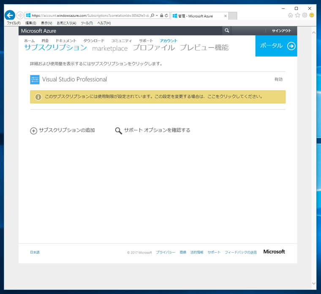Open Visual Studio Professional subscription details

click(74, 79)
